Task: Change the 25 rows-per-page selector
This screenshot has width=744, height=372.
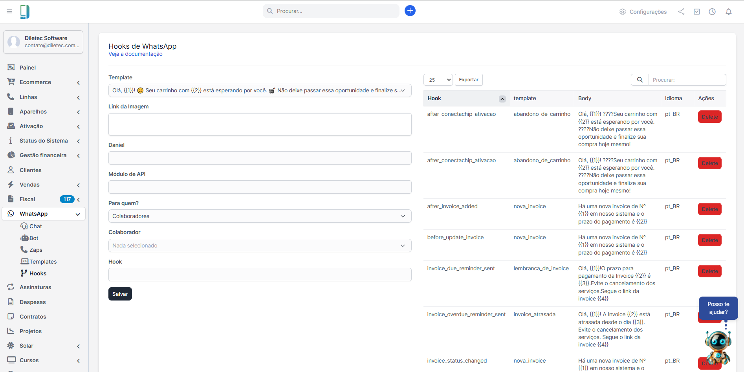Action: pyautogui.click(x=438, y=80)
